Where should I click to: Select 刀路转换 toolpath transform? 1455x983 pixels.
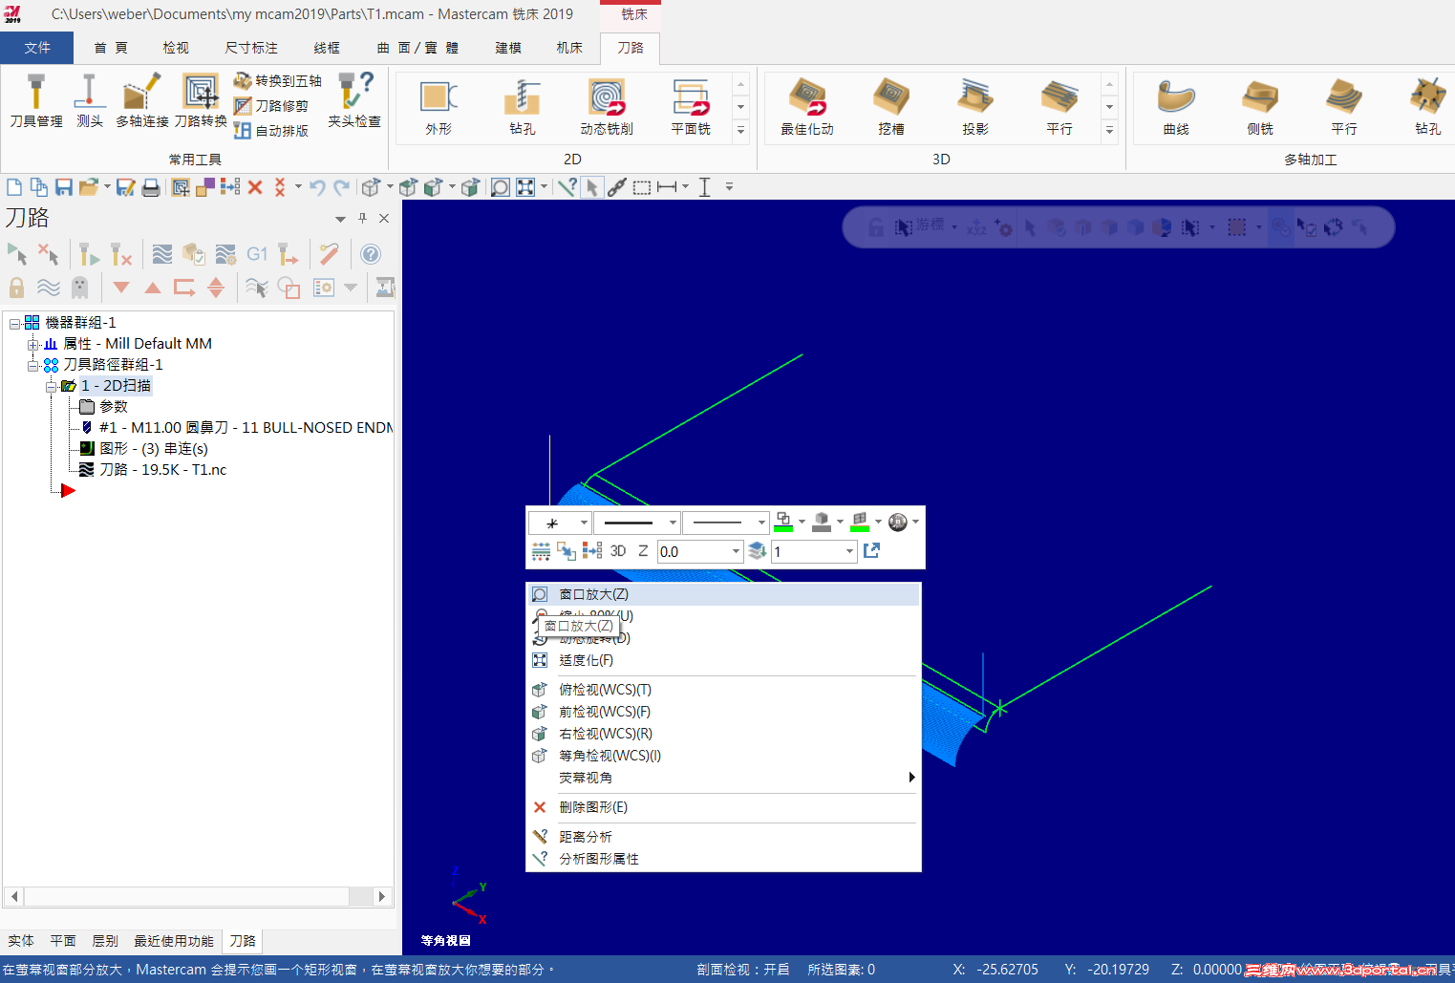point(201,101)
